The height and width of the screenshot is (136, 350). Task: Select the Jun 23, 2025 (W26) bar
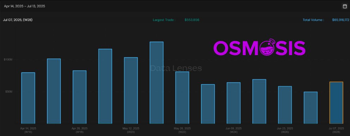(285, 105)
